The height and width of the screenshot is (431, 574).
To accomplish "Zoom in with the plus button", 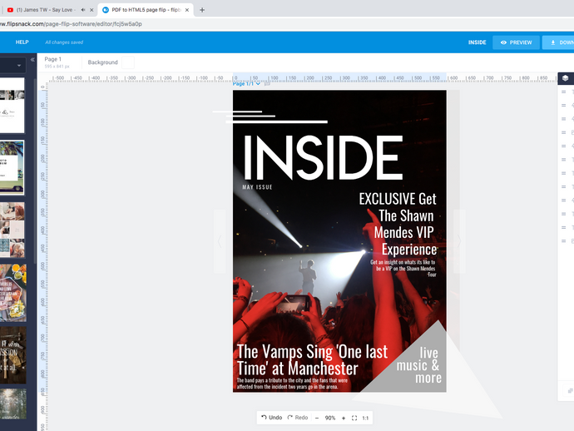I will [344, 418].
